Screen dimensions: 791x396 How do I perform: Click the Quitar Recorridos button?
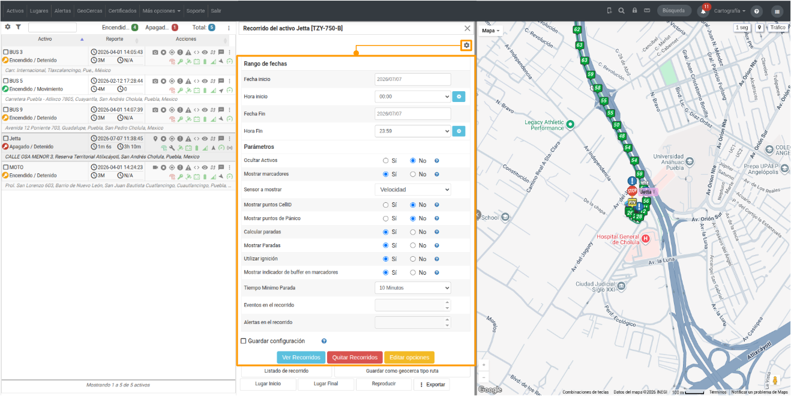click(x=355, y=357)
